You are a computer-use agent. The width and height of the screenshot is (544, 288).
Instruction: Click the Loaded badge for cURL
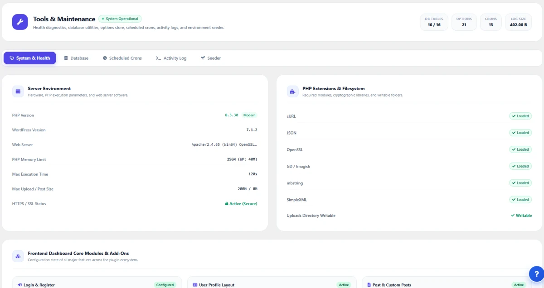[520, 116]
